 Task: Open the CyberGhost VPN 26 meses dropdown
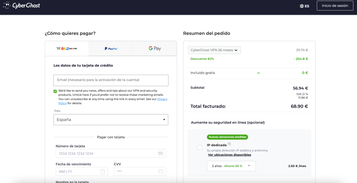point(214,50)
